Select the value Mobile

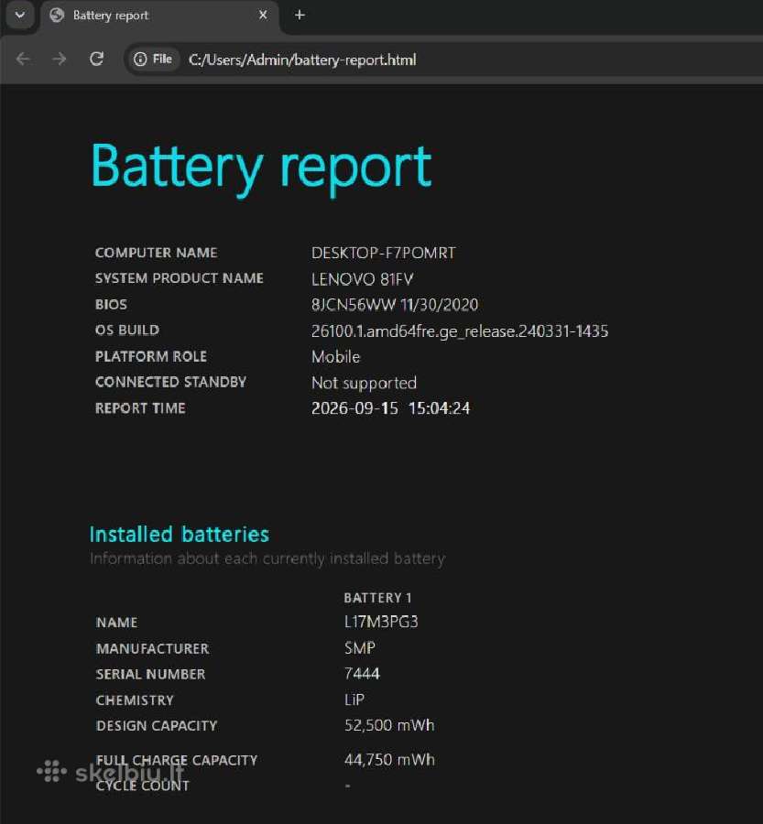point(335,357)
